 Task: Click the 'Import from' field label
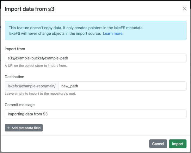pos(15,49)
